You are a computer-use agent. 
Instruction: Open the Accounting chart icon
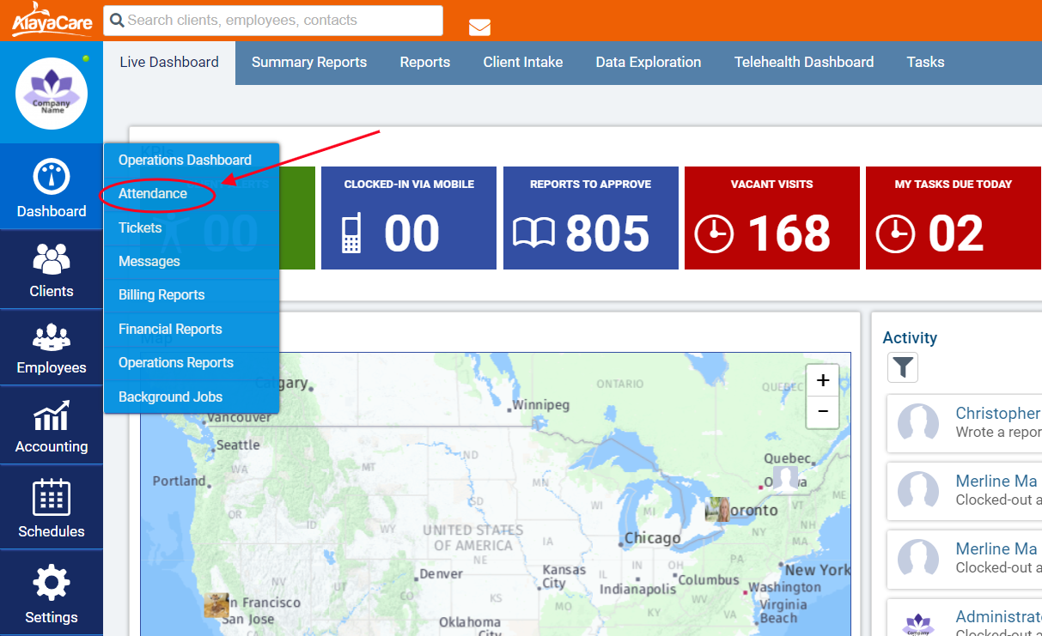click(52, 415)
